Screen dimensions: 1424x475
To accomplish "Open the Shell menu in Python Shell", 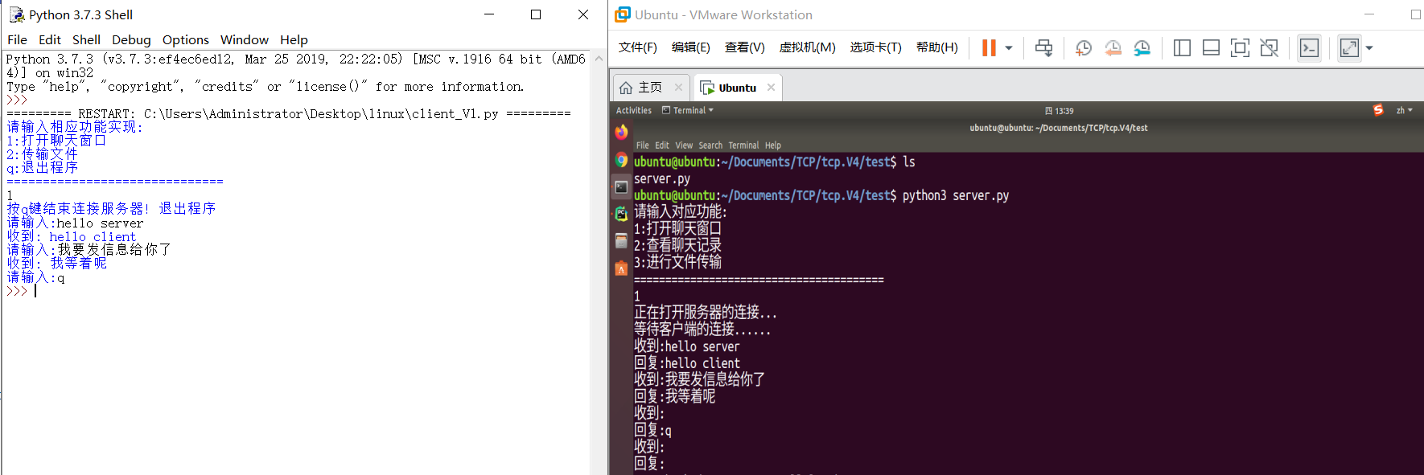I will (86, 39).
